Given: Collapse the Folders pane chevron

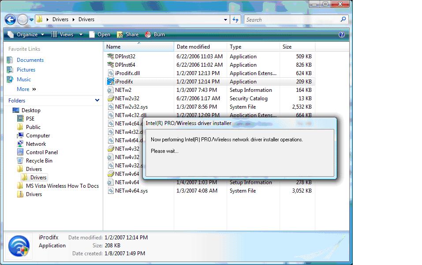Looking at the screenshot, I should pos(97,100).
